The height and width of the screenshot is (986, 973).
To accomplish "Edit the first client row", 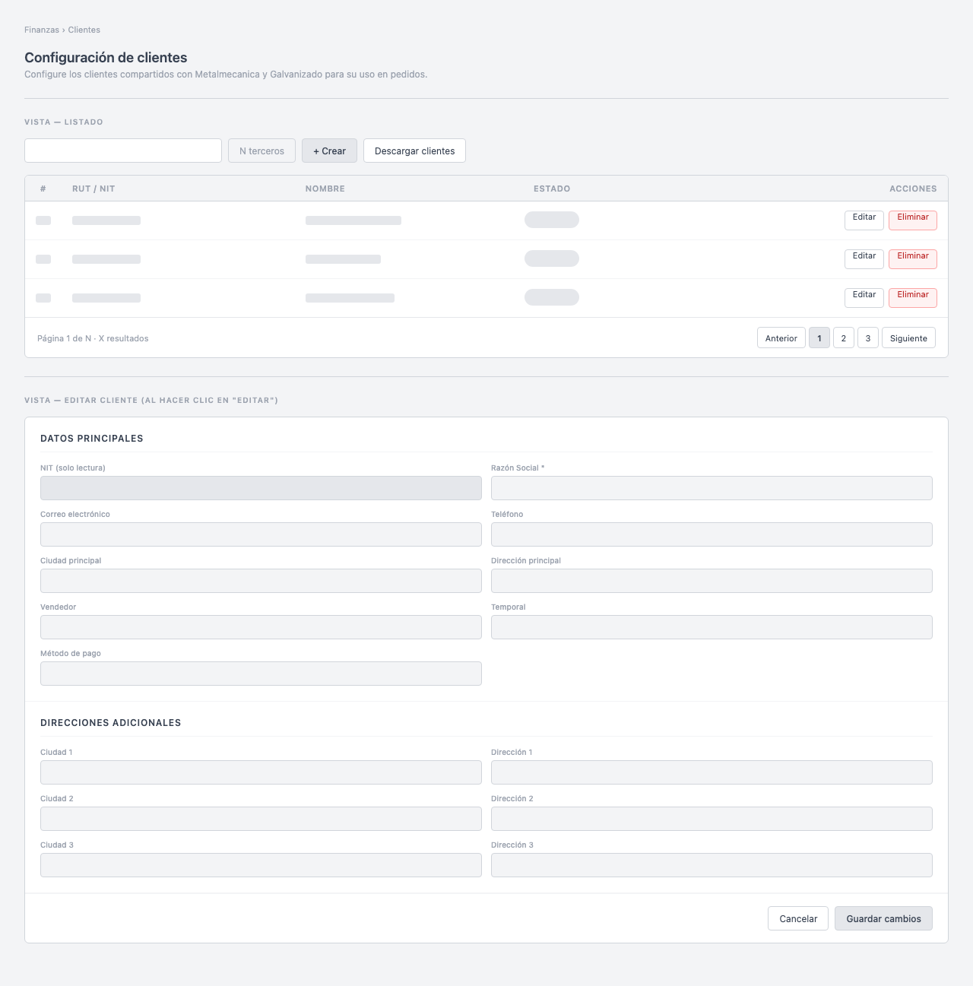I will pyautogui.click(x=864, y=220).
